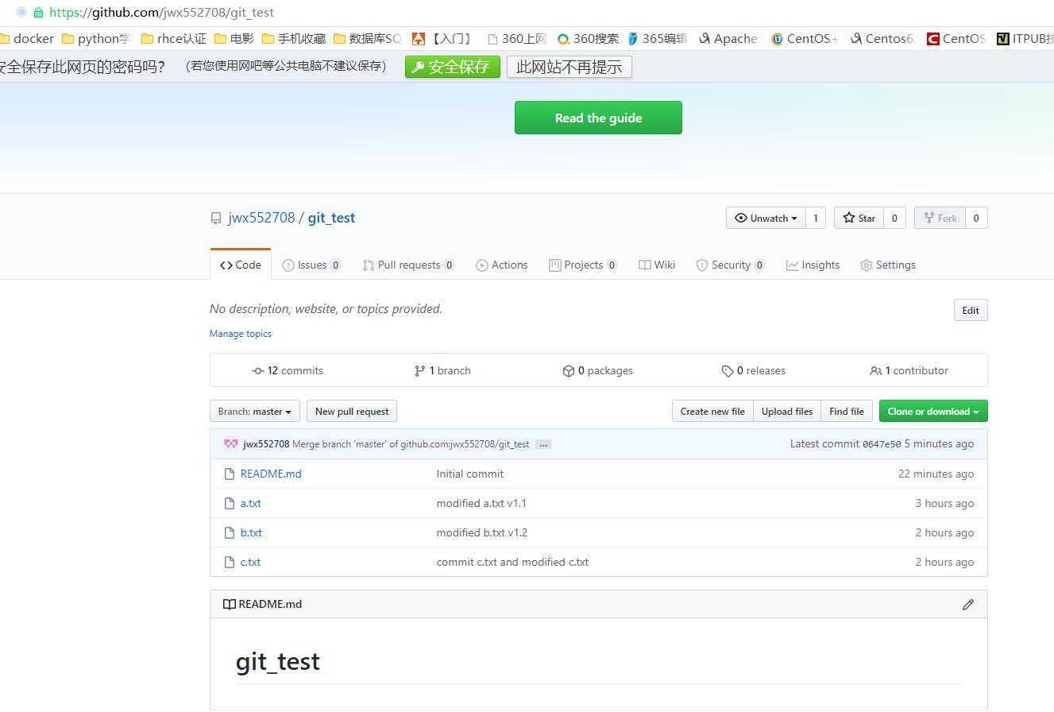This screenshot has height=712, width=1054.
Task: Click the file icon beside c.txt
Action: (x=230, y=562)
